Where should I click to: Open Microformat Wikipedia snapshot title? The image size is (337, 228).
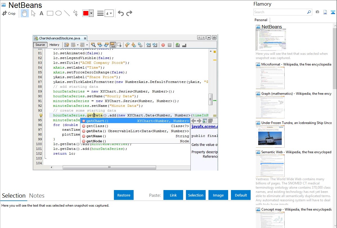click(x=296, y=64)
